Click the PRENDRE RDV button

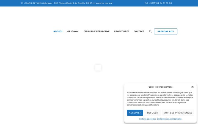click(166, 31)
